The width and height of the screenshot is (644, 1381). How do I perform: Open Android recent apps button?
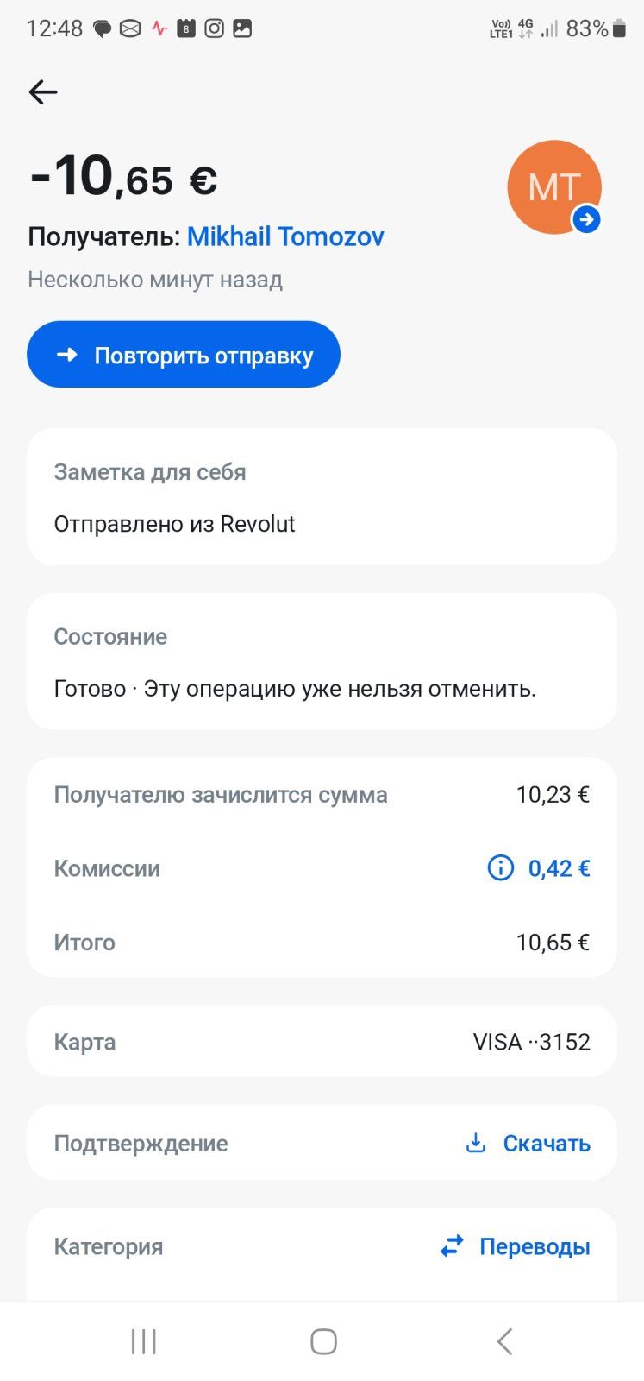pos(143,1341)
